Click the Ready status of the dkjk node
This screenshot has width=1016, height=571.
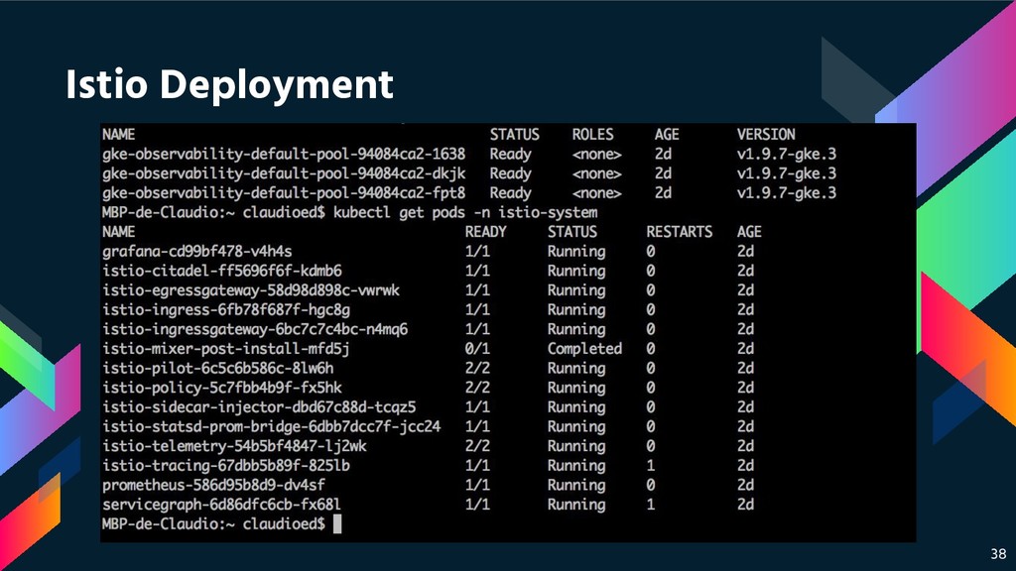(x=511, y=173)
